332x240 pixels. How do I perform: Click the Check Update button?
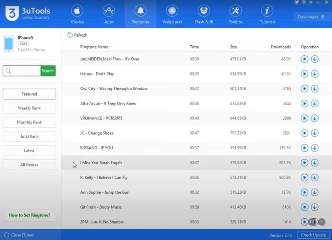click(314, 235)
